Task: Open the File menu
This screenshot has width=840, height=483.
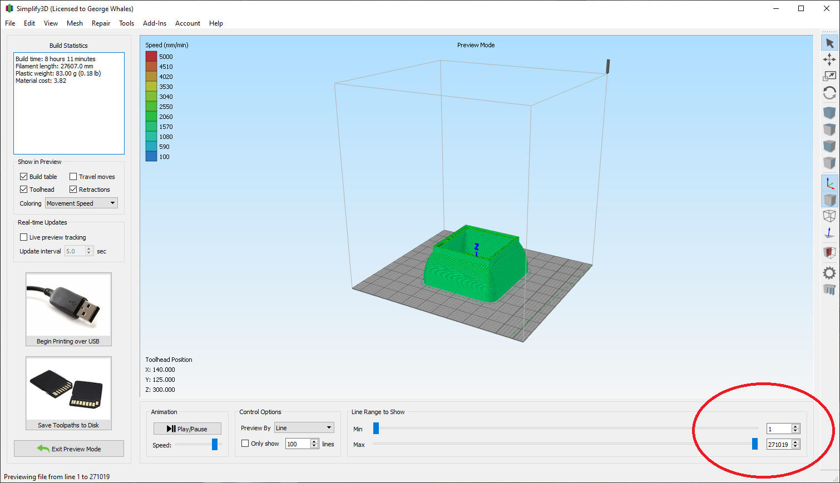Action: [10, 23]
